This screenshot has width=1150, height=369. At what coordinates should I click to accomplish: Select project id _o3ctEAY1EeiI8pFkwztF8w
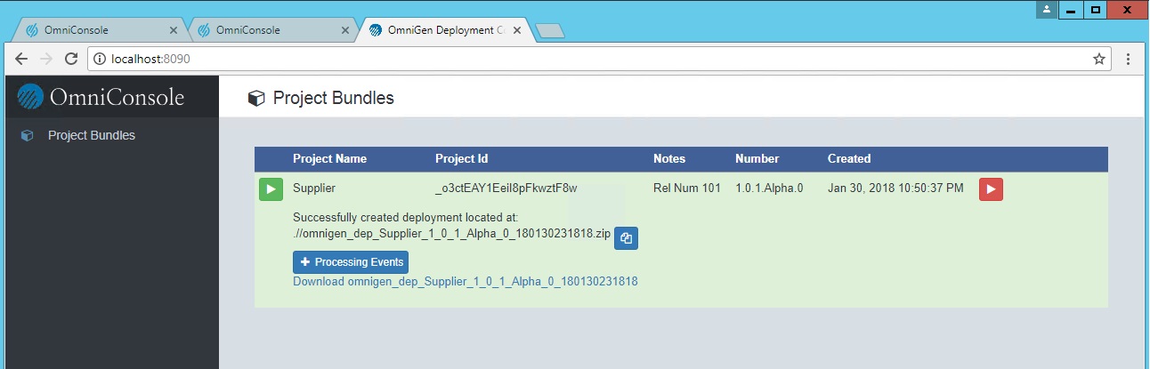[x=506, y=189]
